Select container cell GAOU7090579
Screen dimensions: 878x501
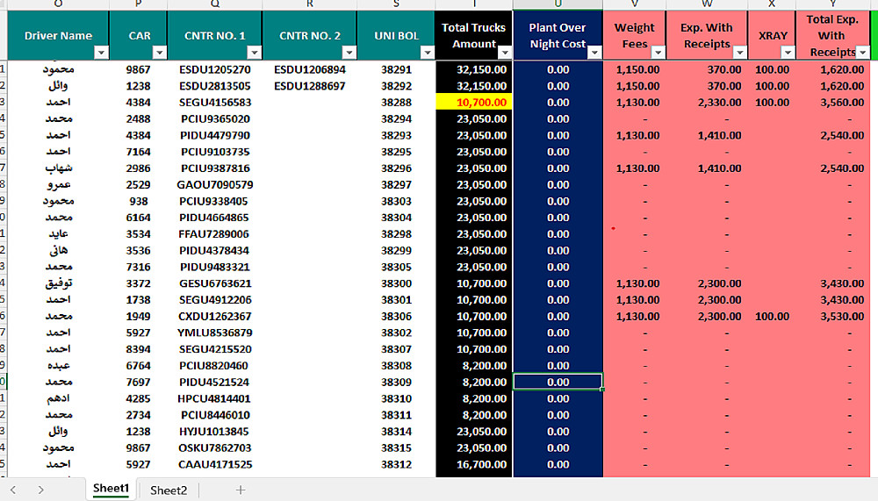point(215,185)
